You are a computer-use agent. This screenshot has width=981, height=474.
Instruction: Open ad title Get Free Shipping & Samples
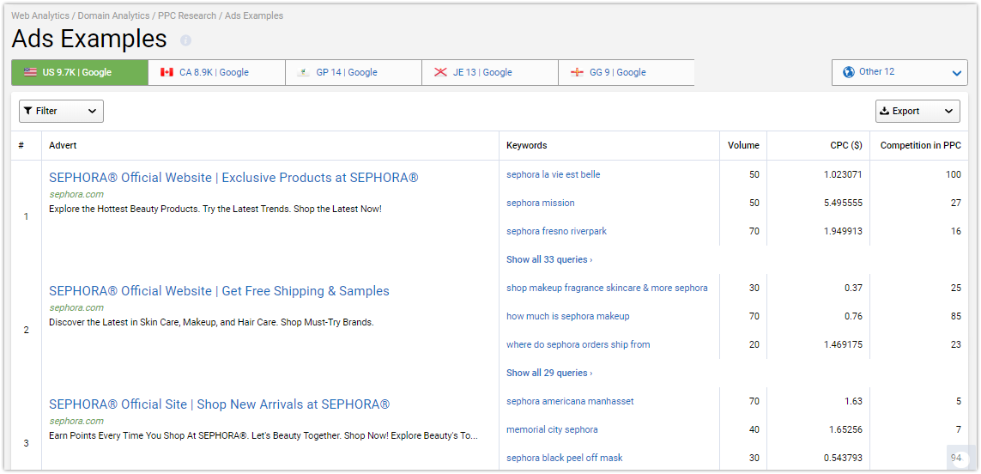pos(219,291)
